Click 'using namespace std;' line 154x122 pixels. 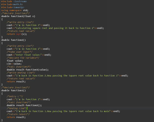15,10
